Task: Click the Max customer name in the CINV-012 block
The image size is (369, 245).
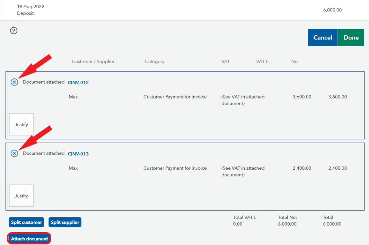Action: [73, 97]
